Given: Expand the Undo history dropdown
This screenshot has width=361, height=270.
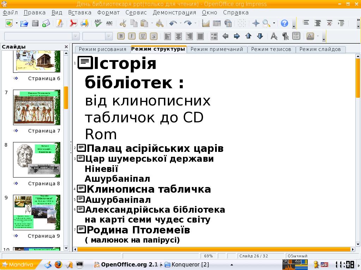Looking at the screenshot, I should tap(181, 23).
